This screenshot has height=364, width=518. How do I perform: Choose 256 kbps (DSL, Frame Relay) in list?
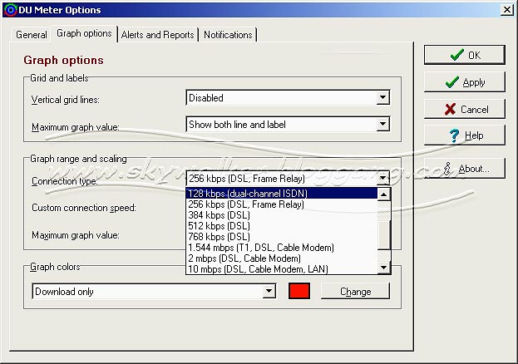282,204
